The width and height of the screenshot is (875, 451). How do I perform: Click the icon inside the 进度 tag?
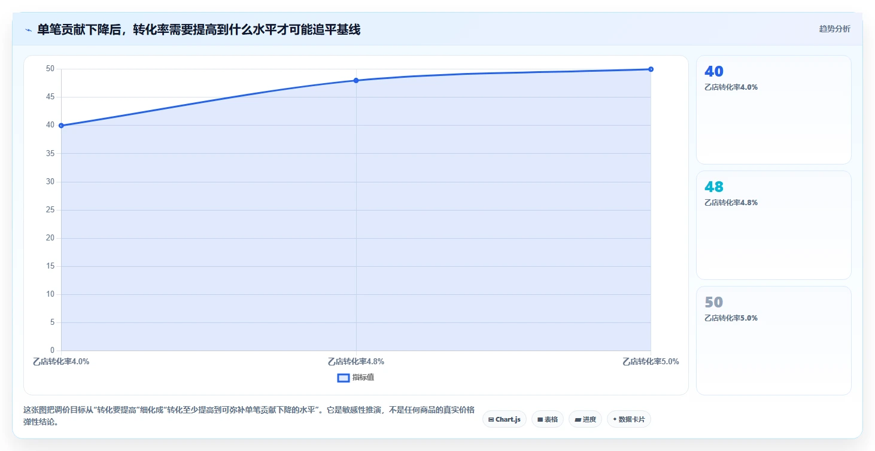click(578, 420)
